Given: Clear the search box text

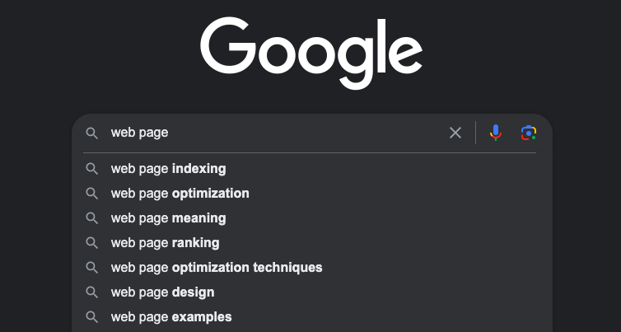Looking at the screenshot, I should [x=455, y=133].
